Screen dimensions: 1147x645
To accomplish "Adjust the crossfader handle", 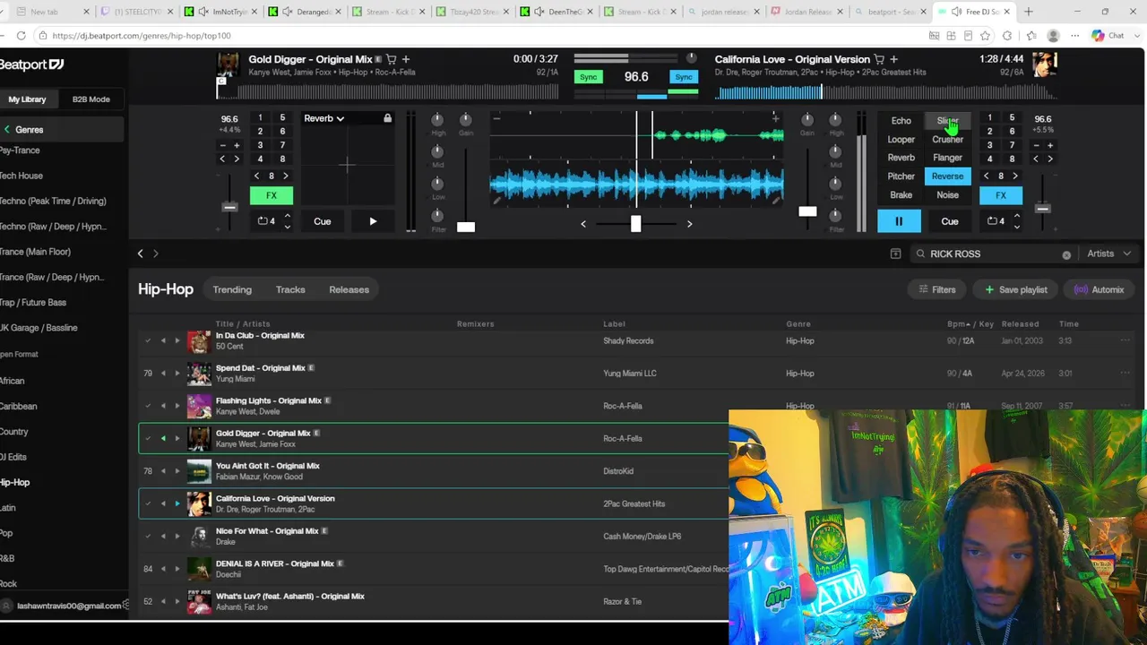I will (x=635, y=223).
